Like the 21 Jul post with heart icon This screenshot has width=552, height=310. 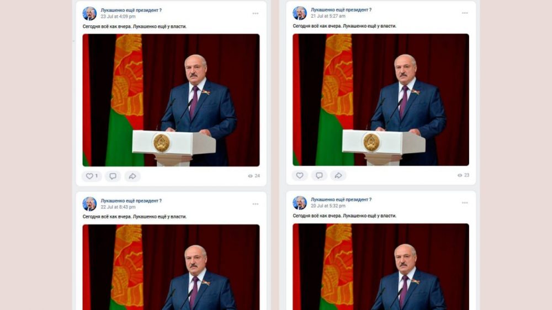300,175
